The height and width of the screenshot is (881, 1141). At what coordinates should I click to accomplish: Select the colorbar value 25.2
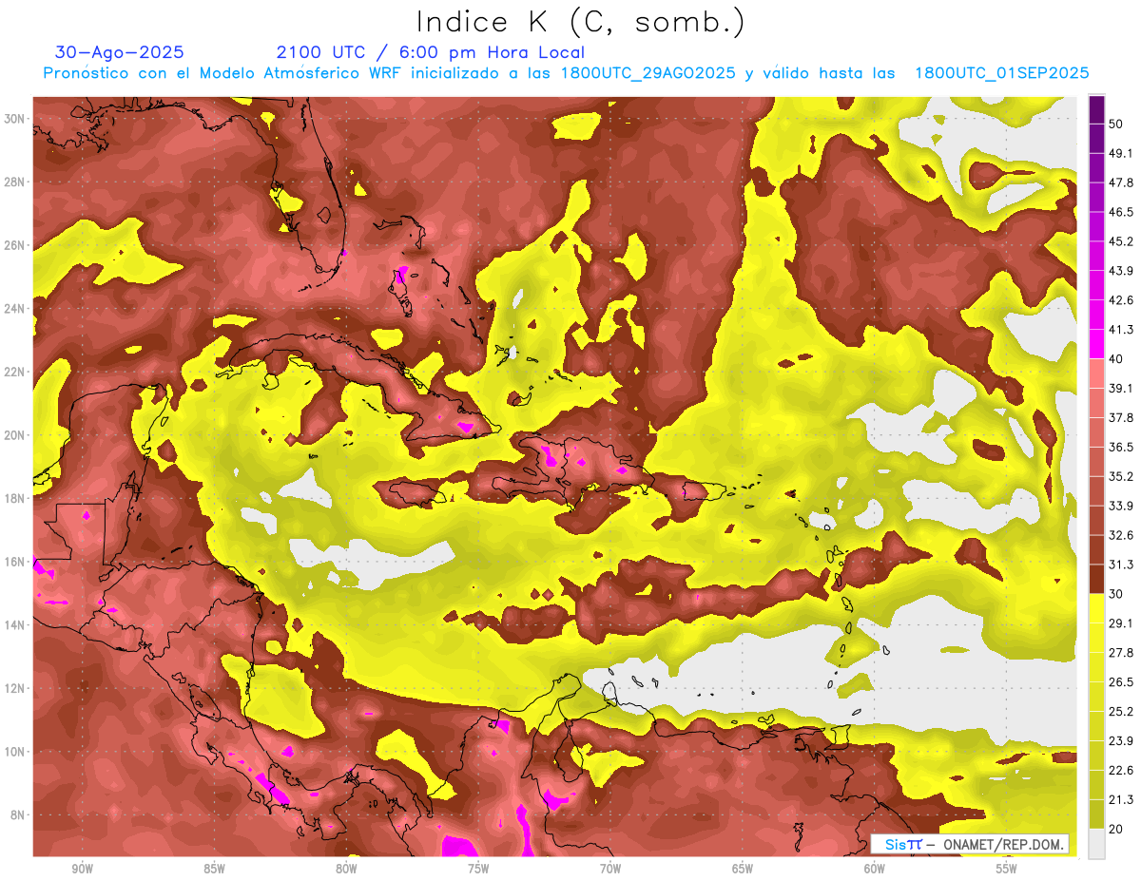1121,712
